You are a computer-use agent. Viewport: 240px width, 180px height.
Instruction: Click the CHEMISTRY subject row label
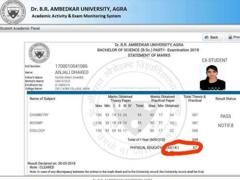[x=39, y=115]
